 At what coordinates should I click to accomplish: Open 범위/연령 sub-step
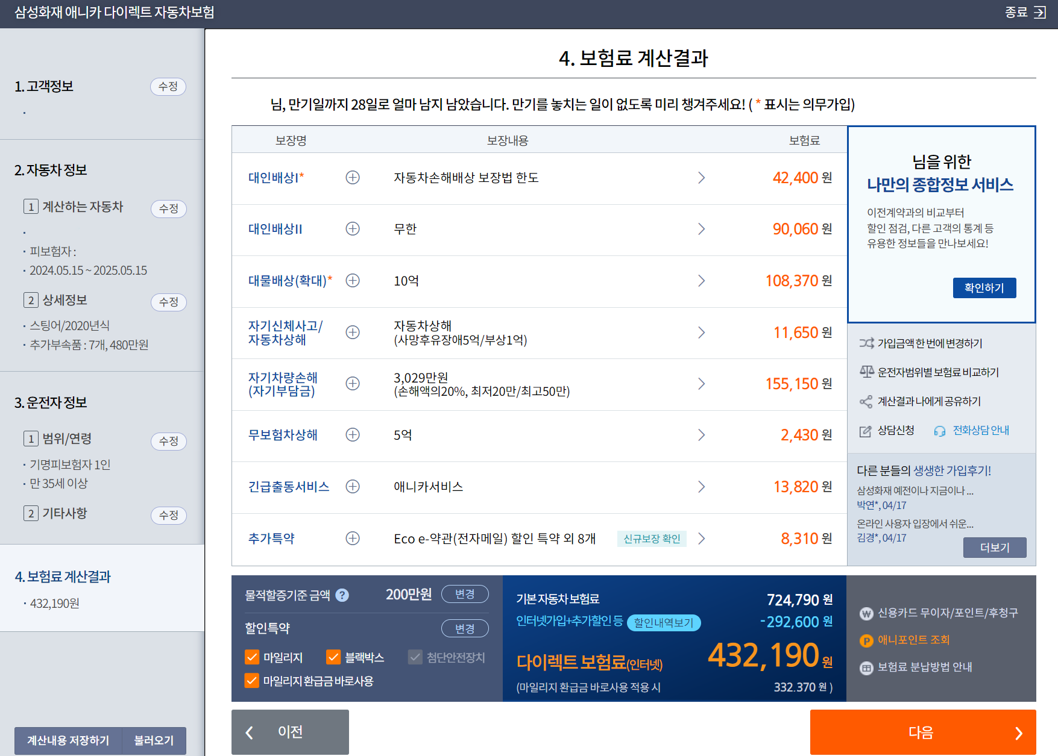click(58, 439)
